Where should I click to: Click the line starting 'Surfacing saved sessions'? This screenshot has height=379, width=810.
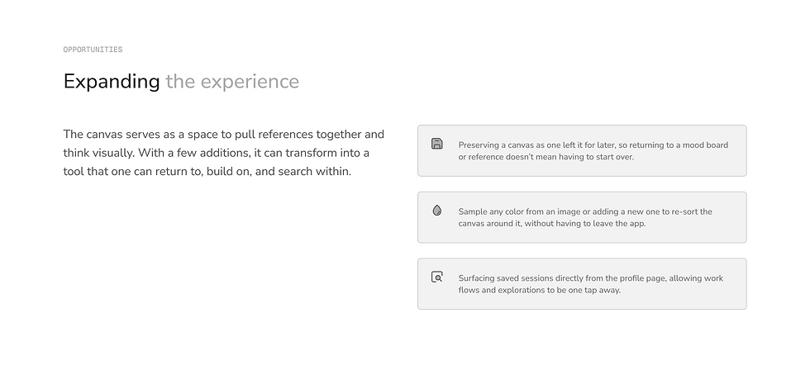[591, 278]
